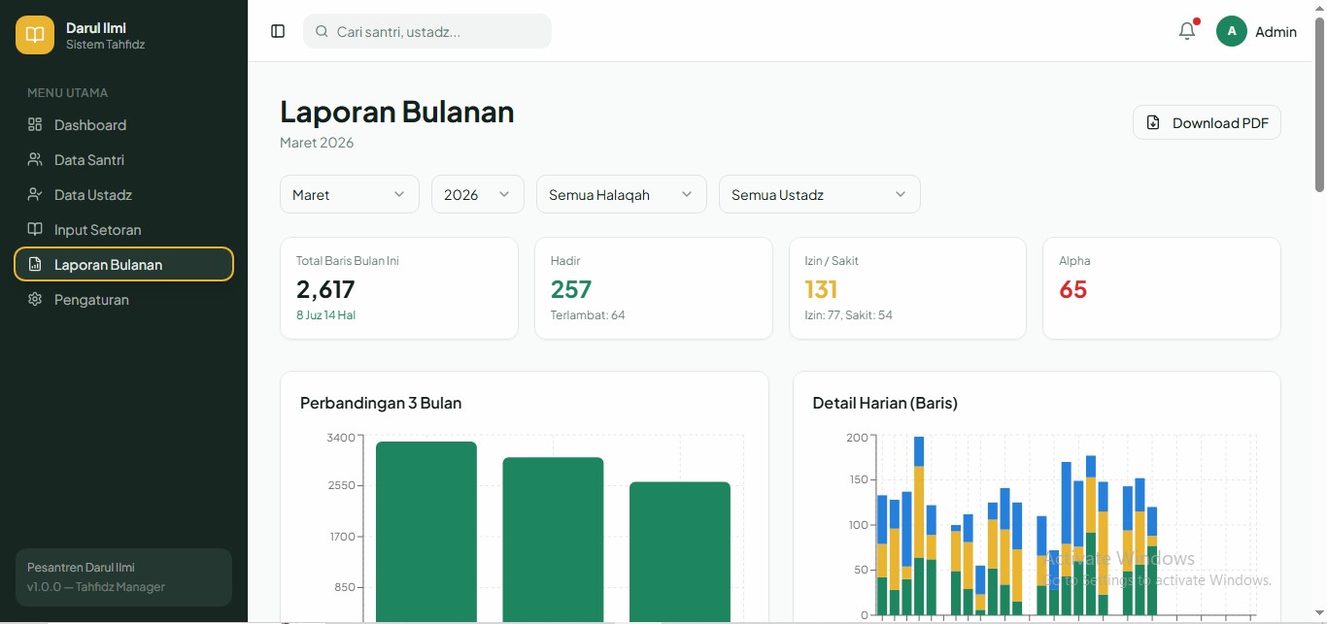The image size is (1327, 624).
Task: Click the shortest bar in Perbandingan 3 Bulan
Action: point(680,551)
